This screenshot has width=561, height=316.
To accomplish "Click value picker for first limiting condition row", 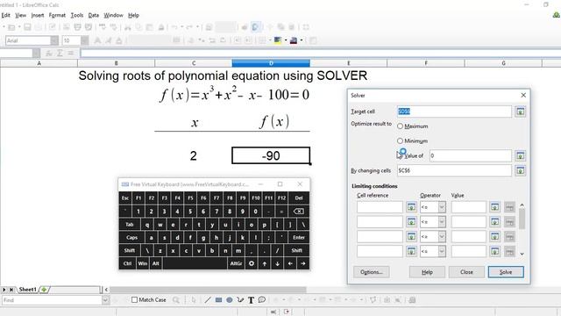I will (494, 207).
